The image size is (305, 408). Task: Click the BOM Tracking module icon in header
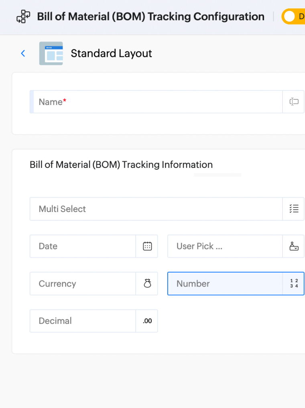23,17
